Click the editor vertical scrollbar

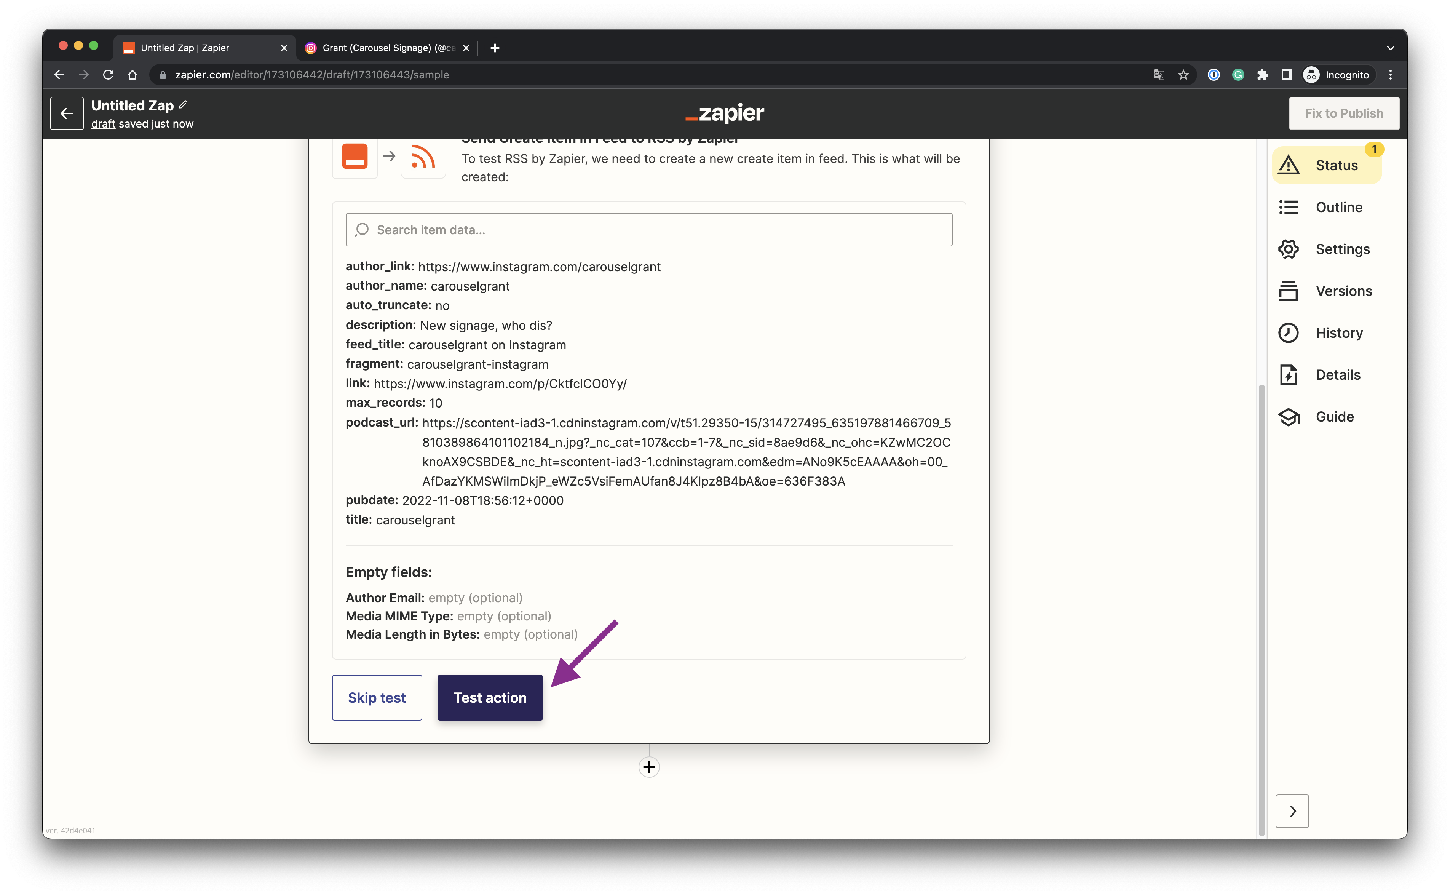[x=1261, y=610]
